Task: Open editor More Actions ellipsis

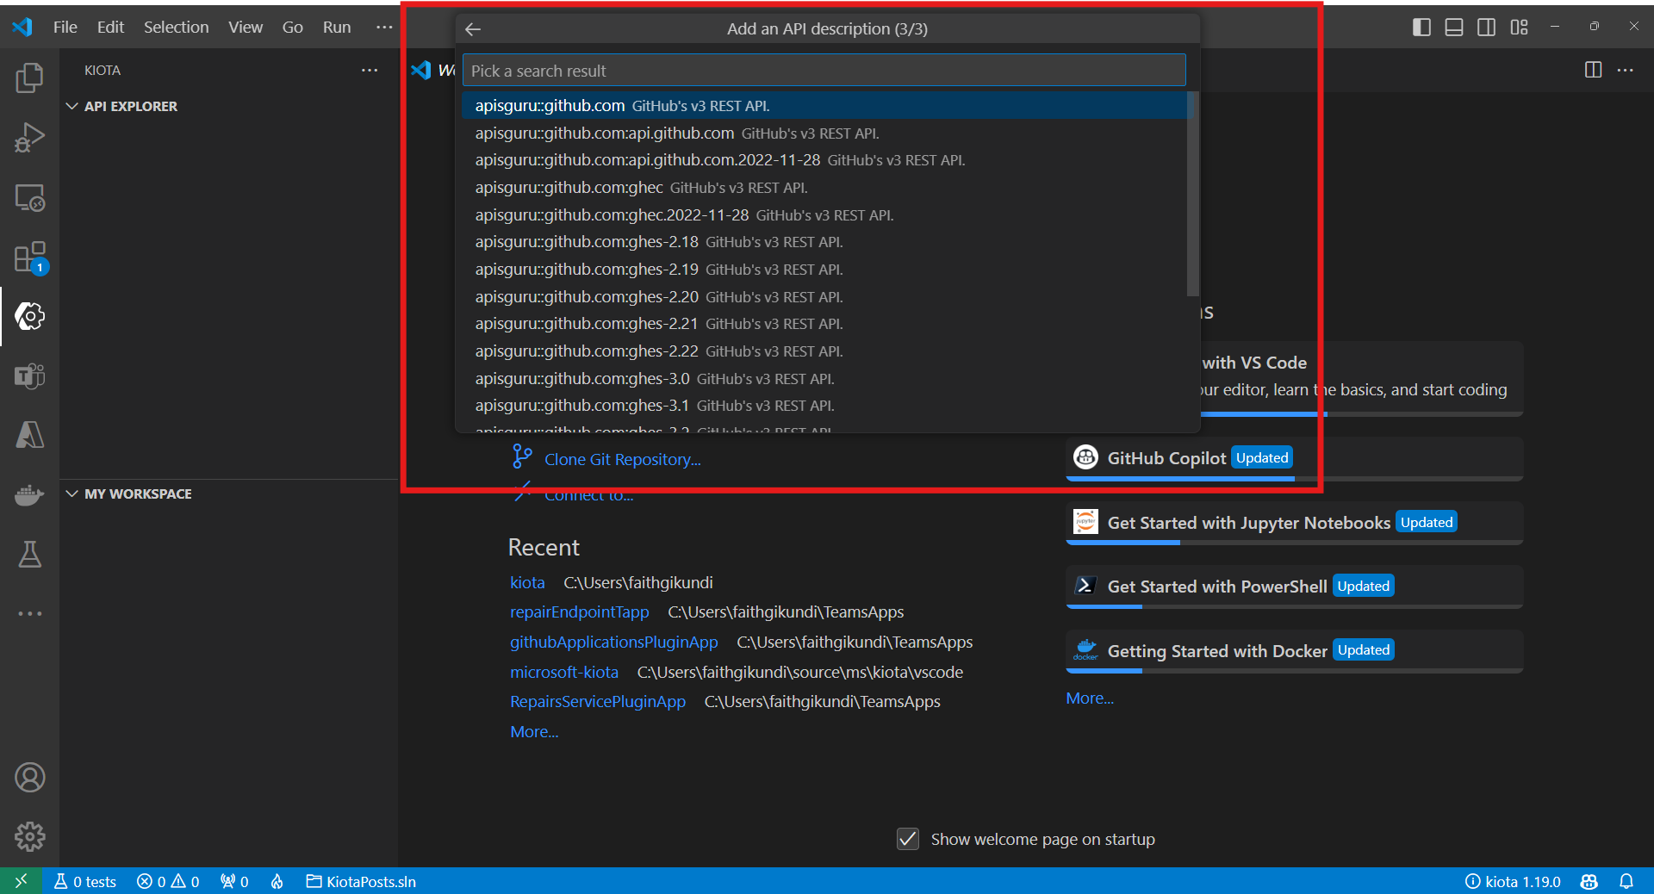Action: tap(1626, 70)
